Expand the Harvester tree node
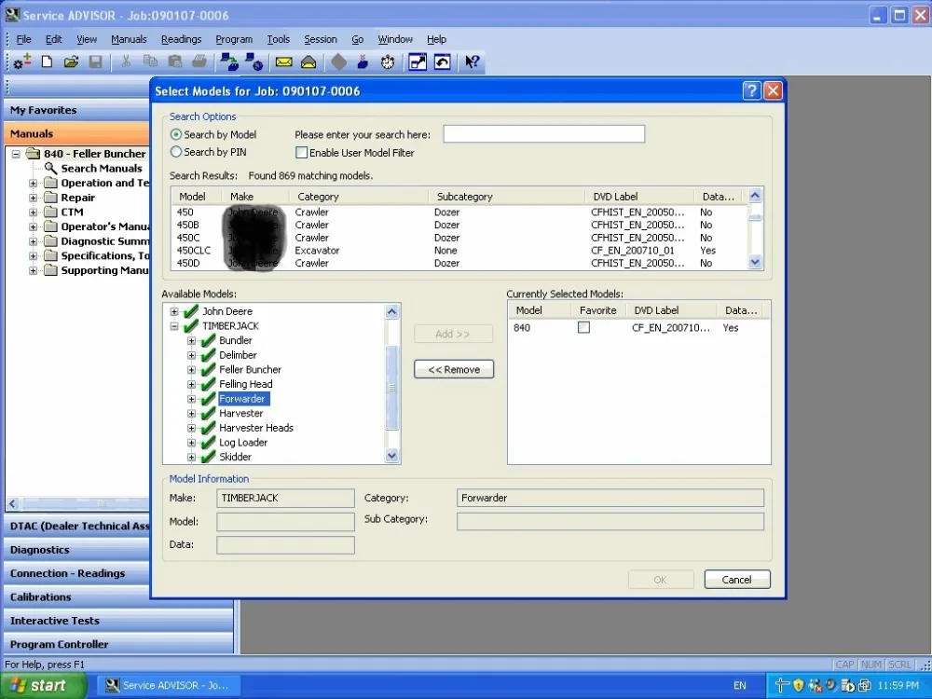Viewport: 932px width, 699px height. pos(191,414)
